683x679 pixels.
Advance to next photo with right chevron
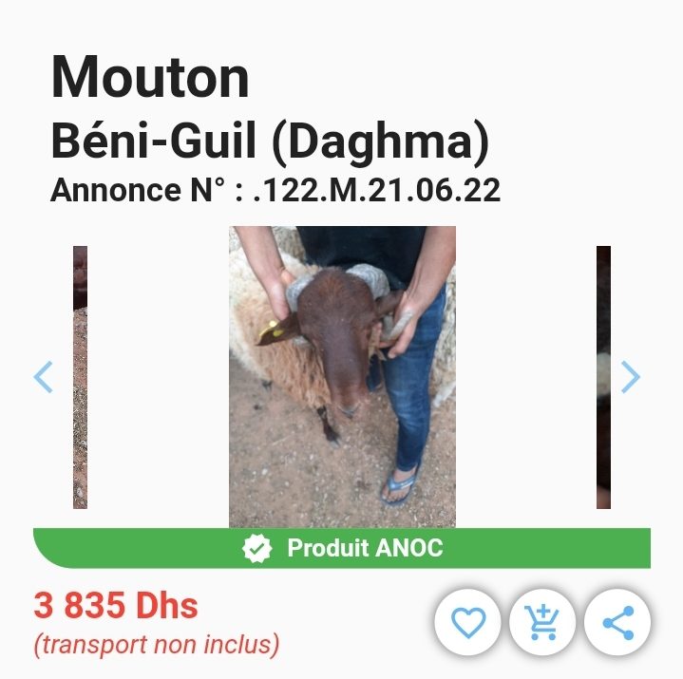(x=631, y=377)
